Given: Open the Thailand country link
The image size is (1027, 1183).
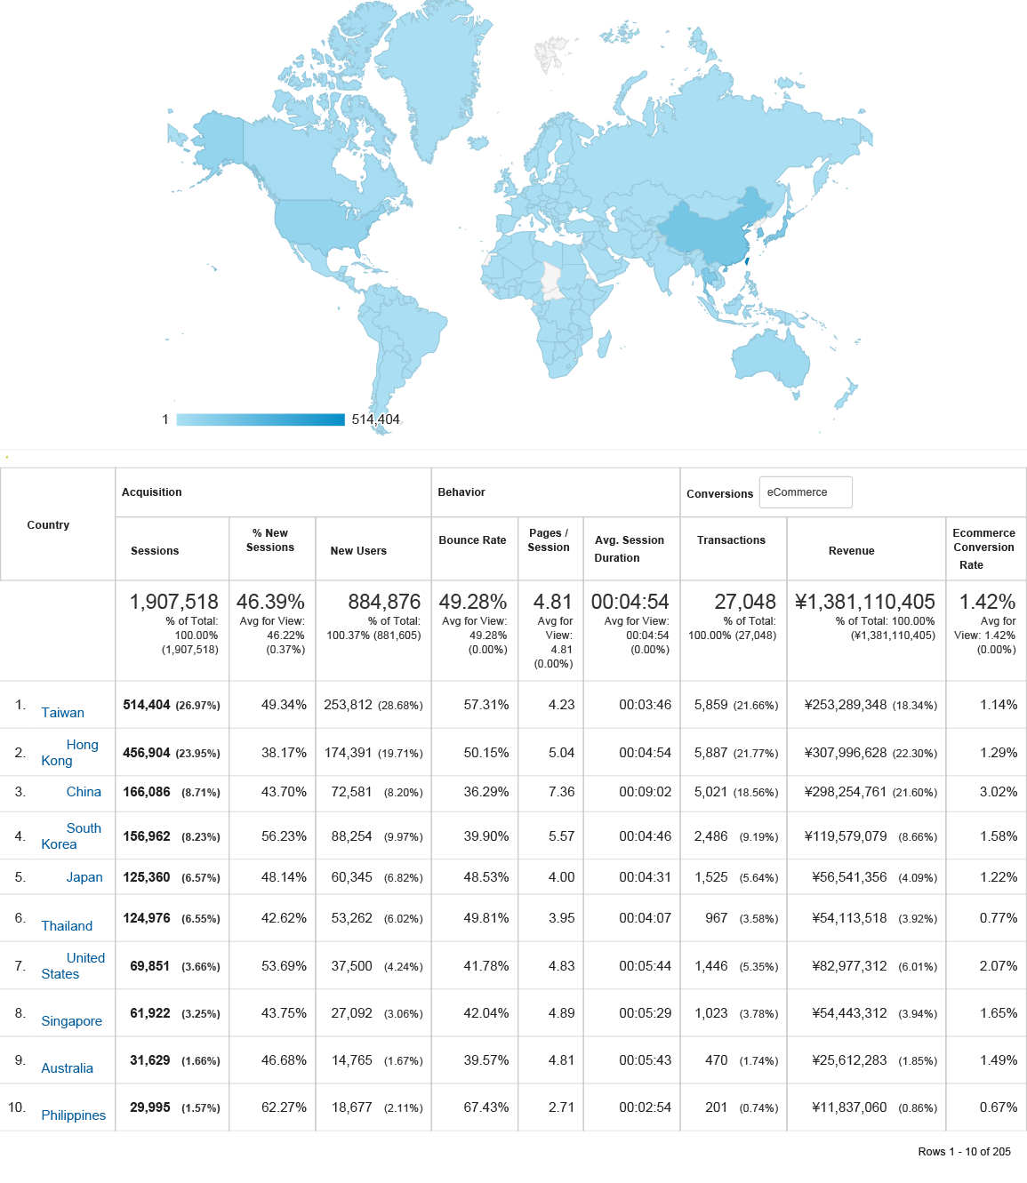Looking at the screenshot, I should coord(67,926).
